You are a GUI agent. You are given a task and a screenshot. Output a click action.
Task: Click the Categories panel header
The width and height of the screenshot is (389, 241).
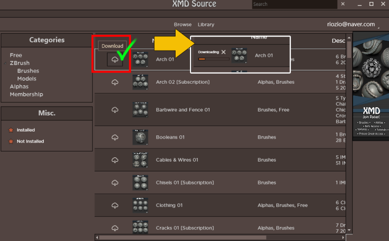click(x=47, y=40)
